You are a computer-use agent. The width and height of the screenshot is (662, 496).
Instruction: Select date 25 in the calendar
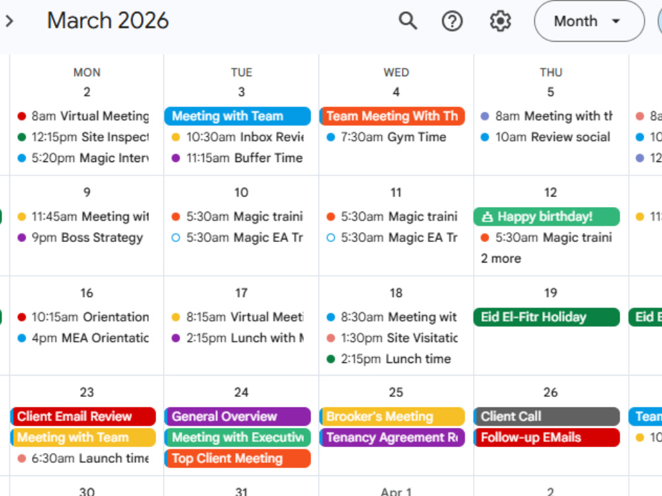point(396,392)
